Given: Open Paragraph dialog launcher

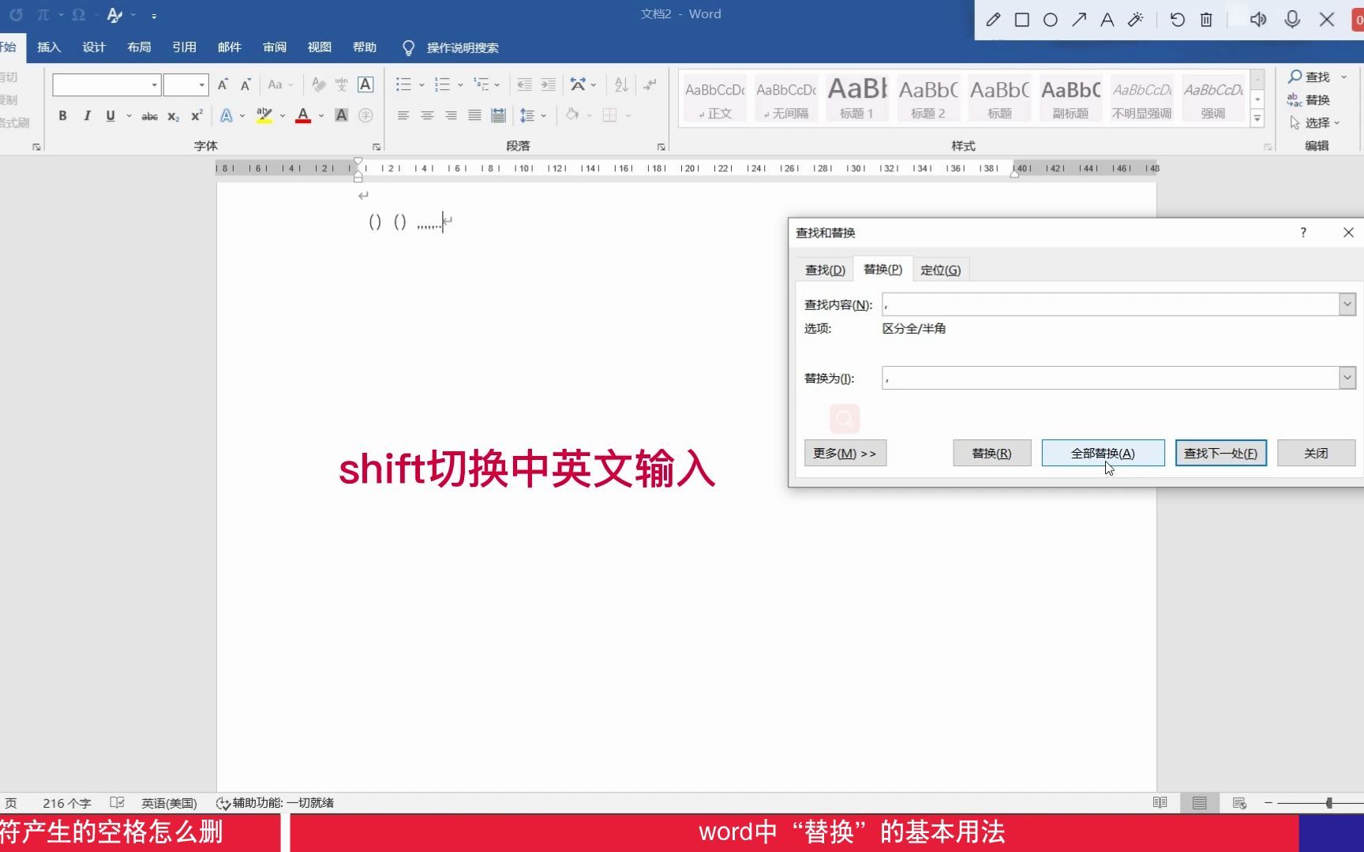Looking at the screenshot, I should coord(661,147).
